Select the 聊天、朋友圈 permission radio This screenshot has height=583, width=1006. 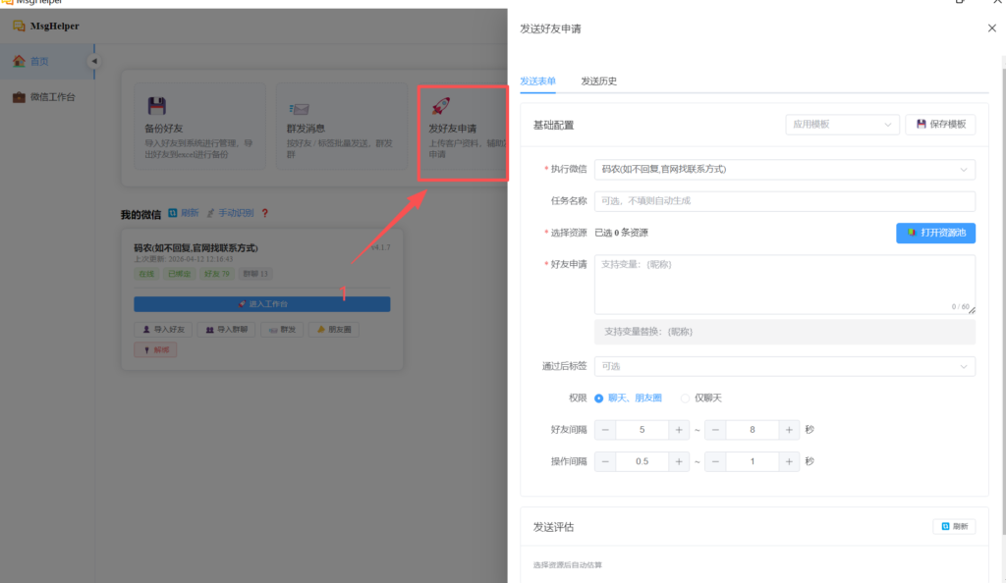tap(599, 398)
